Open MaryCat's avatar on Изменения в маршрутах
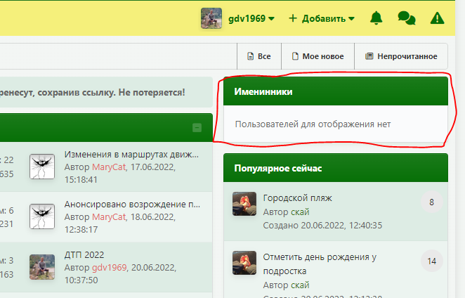 click(42, 167)
